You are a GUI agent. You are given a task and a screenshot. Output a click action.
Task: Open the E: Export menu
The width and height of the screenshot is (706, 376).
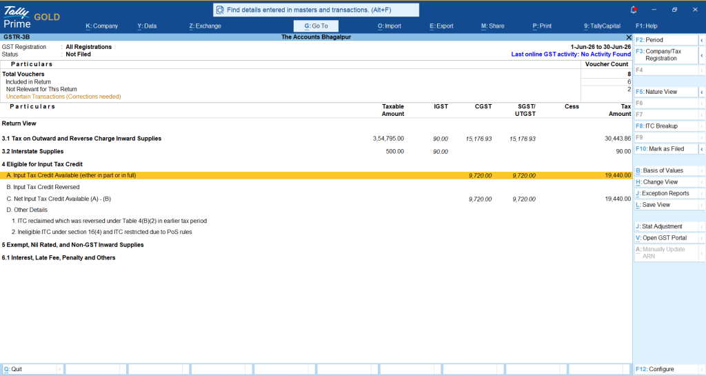click(441, 26)
